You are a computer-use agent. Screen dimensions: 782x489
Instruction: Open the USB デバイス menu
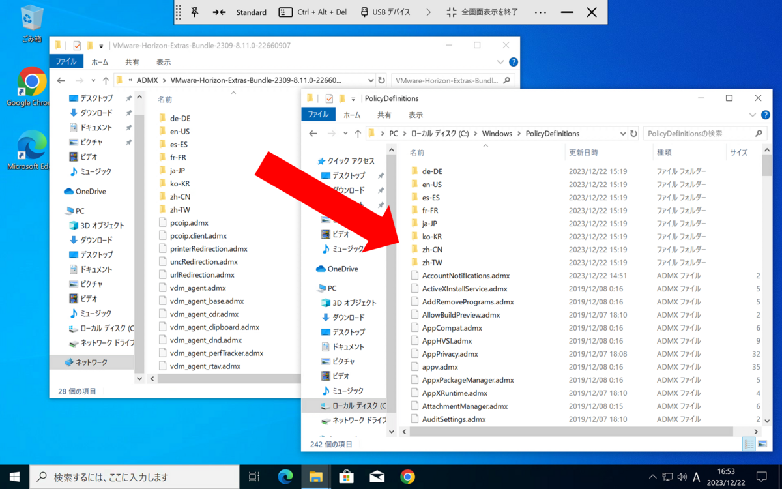(386, 12)
